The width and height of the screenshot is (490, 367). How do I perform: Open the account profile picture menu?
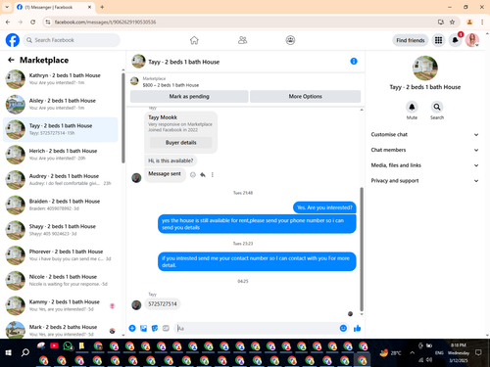point(472,40)
